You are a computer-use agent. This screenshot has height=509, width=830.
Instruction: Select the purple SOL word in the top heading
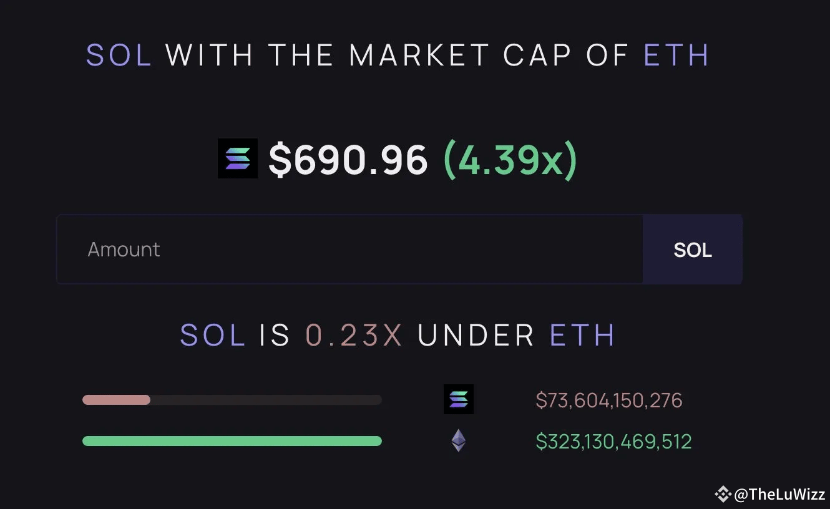click(x=119, y=55)
